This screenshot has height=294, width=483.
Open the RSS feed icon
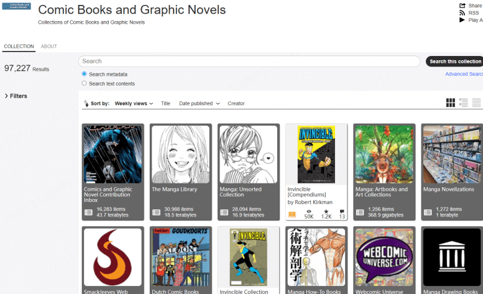pos(462,13)
